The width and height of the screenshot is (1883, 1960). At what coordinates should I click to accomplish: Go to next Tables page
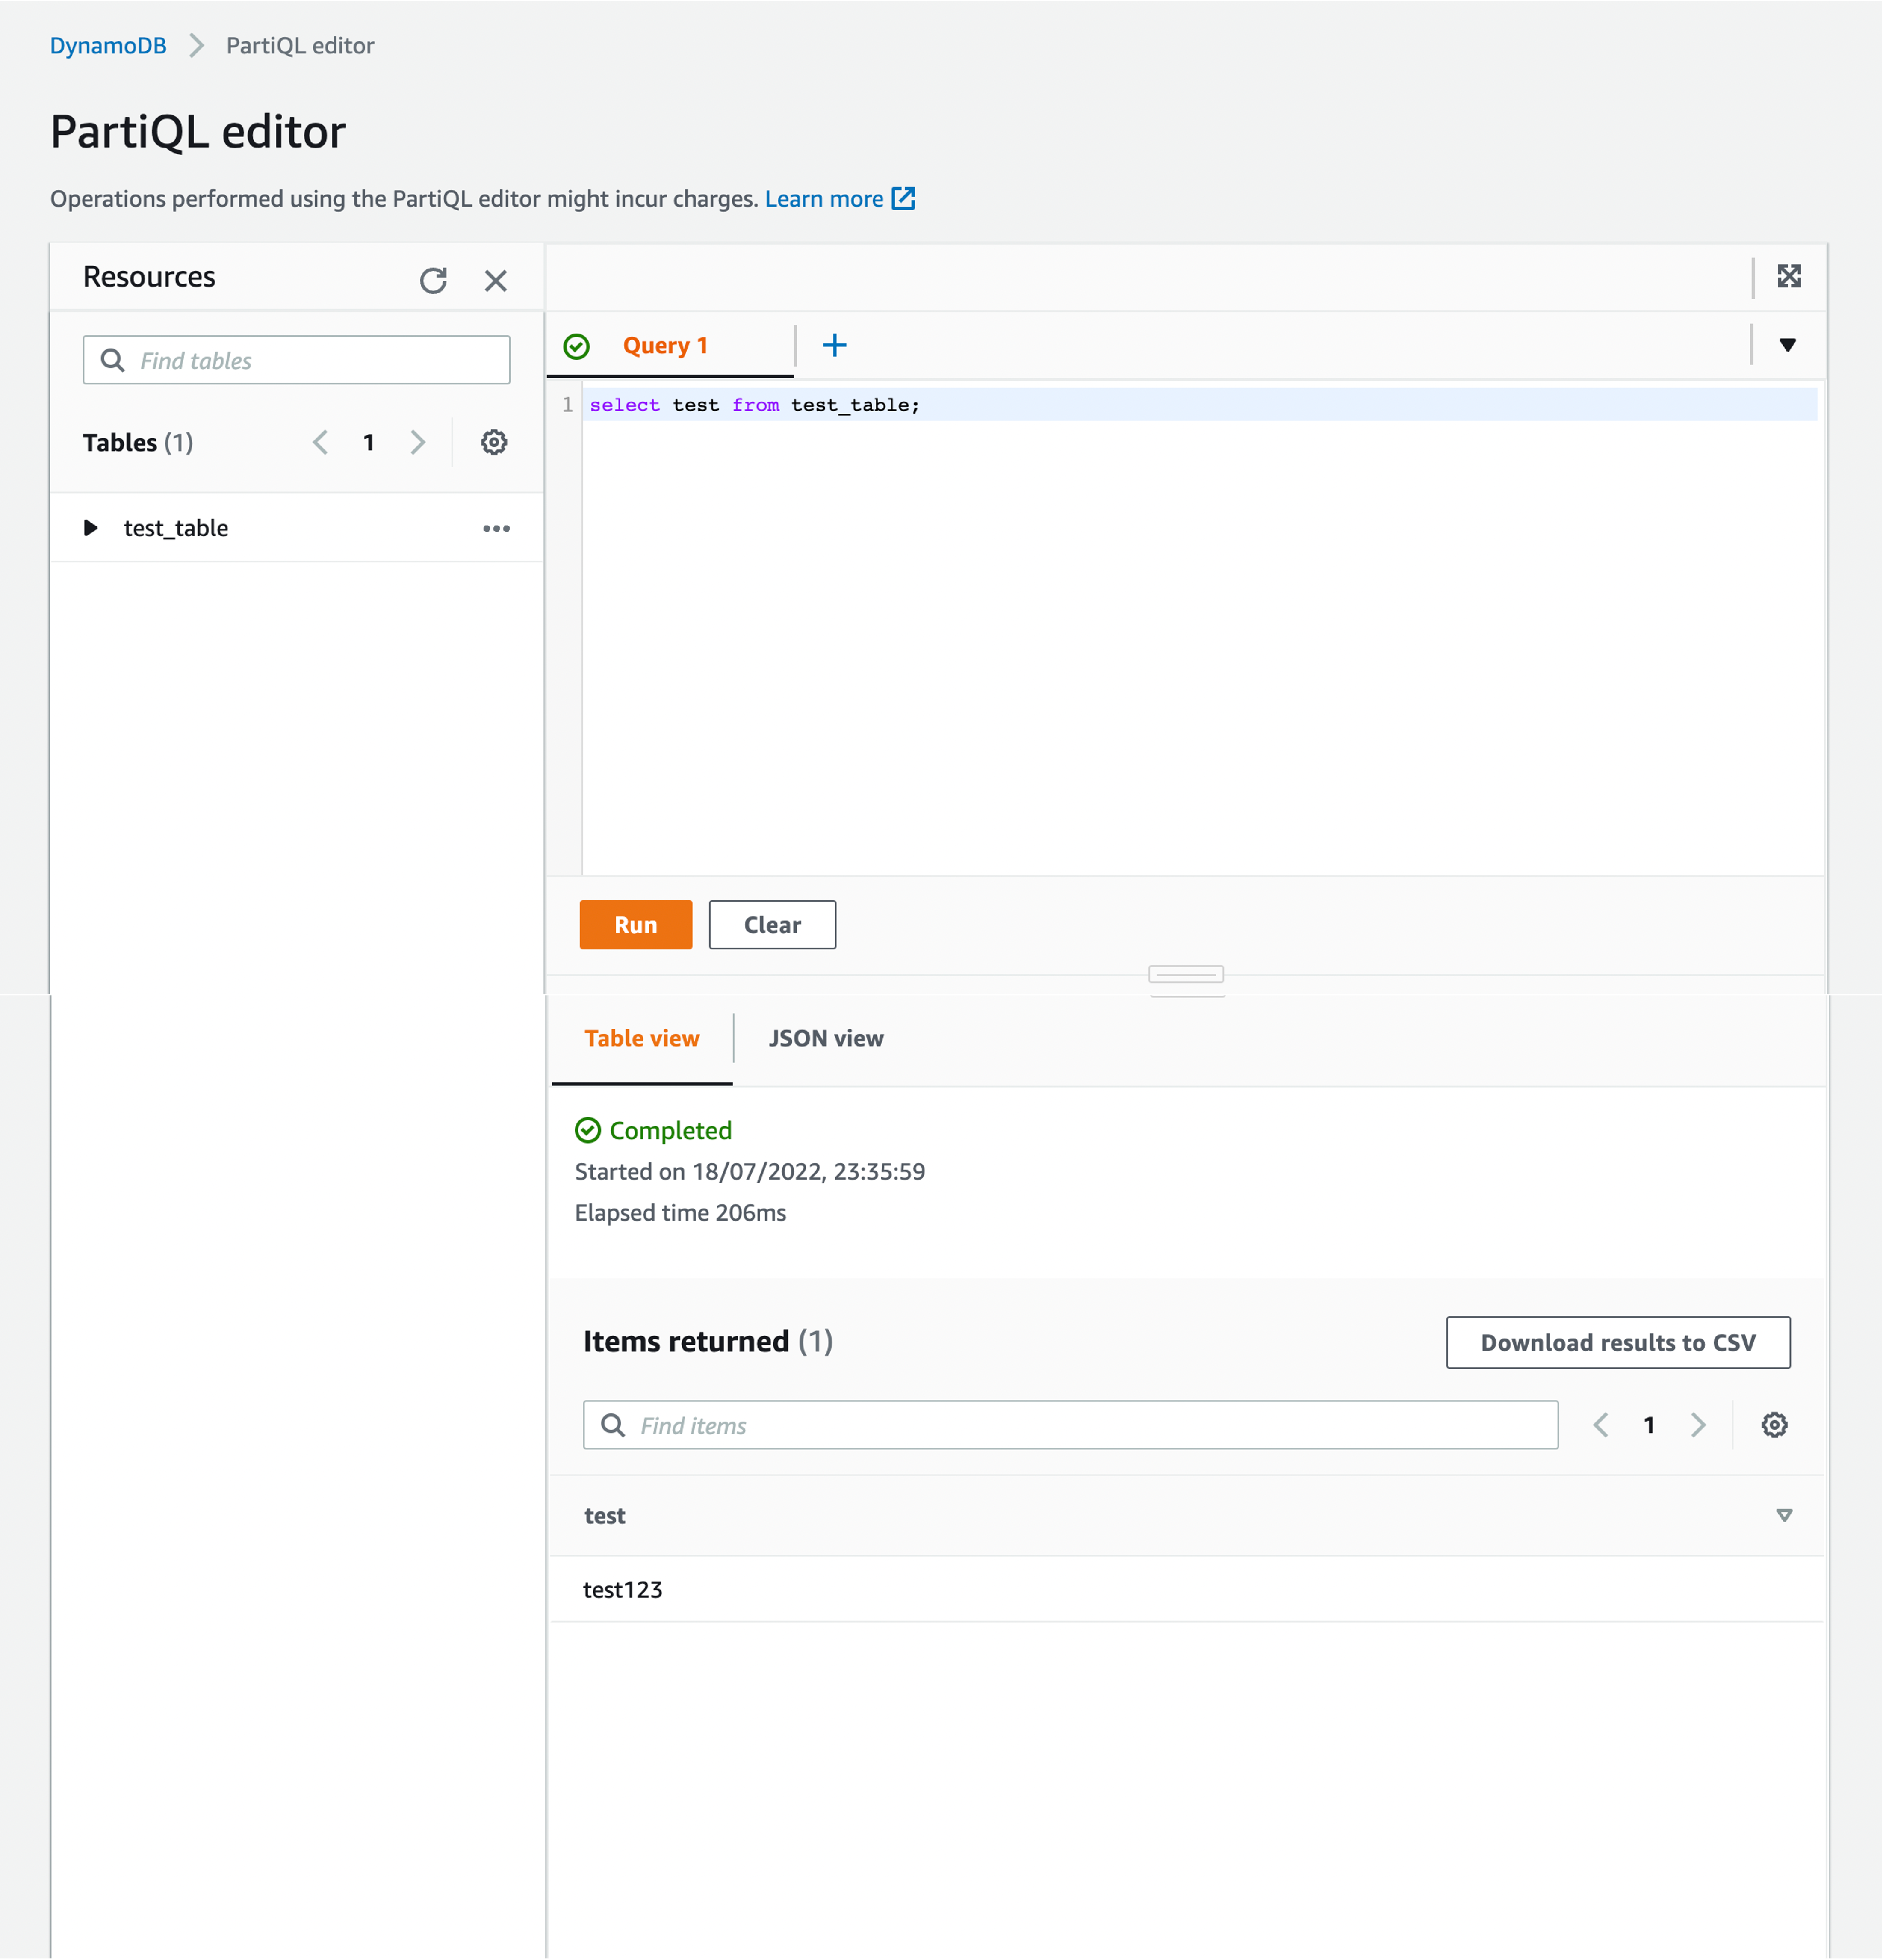point(418,442)
